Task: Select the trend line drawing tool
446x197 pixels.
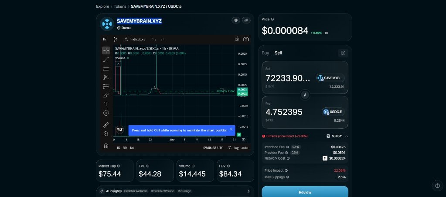Action: coord(106,59)
